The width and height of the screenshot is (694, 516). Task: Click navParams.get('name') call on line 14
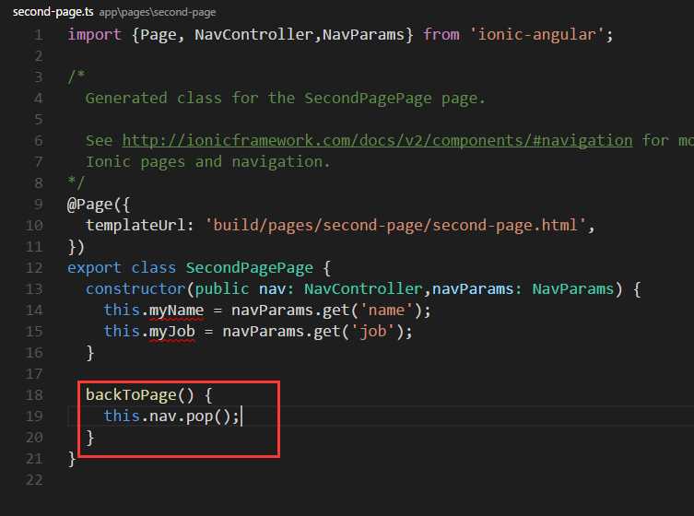[326, 311]
